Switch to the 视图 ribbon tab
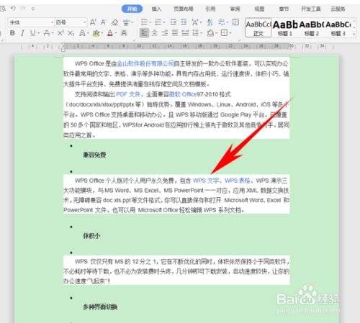360x323 pixels. click(259, 9)
